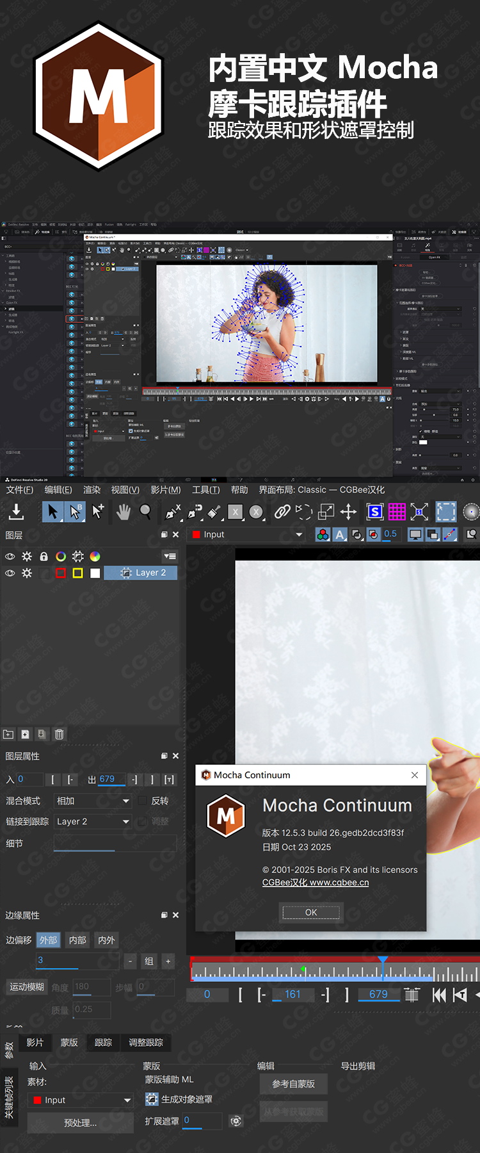Open the 编辑(E) menu
Screen dimensions: 480x1153
58,489
